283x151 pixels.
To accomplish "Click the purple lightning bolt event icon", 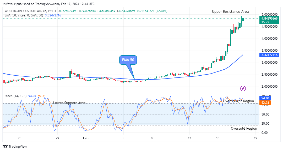I will coord(243,88).
